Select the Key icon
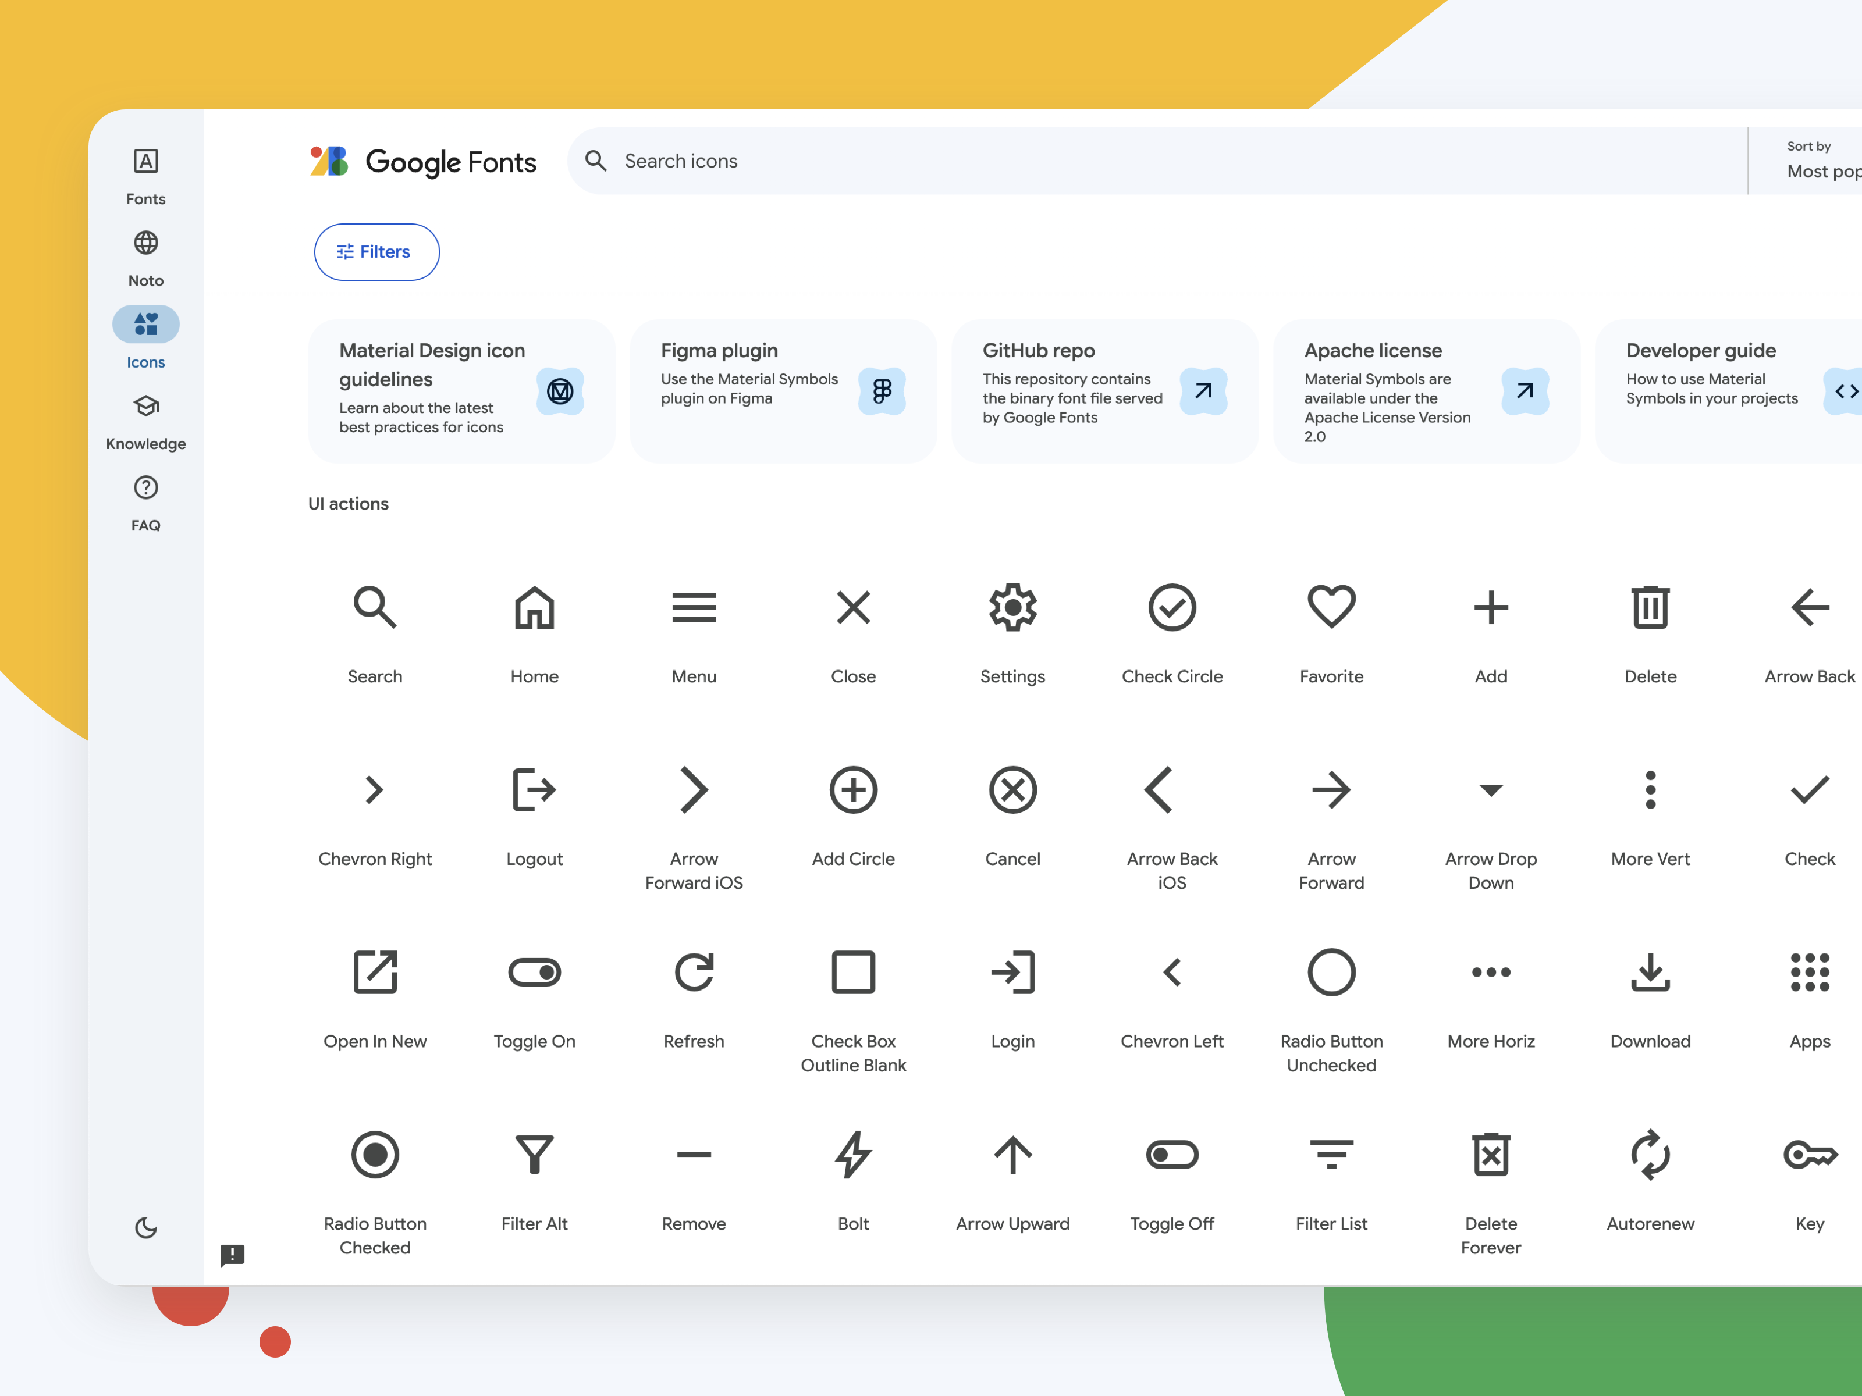This screenshot has height=1396, width=1862. point(1810,1155)
